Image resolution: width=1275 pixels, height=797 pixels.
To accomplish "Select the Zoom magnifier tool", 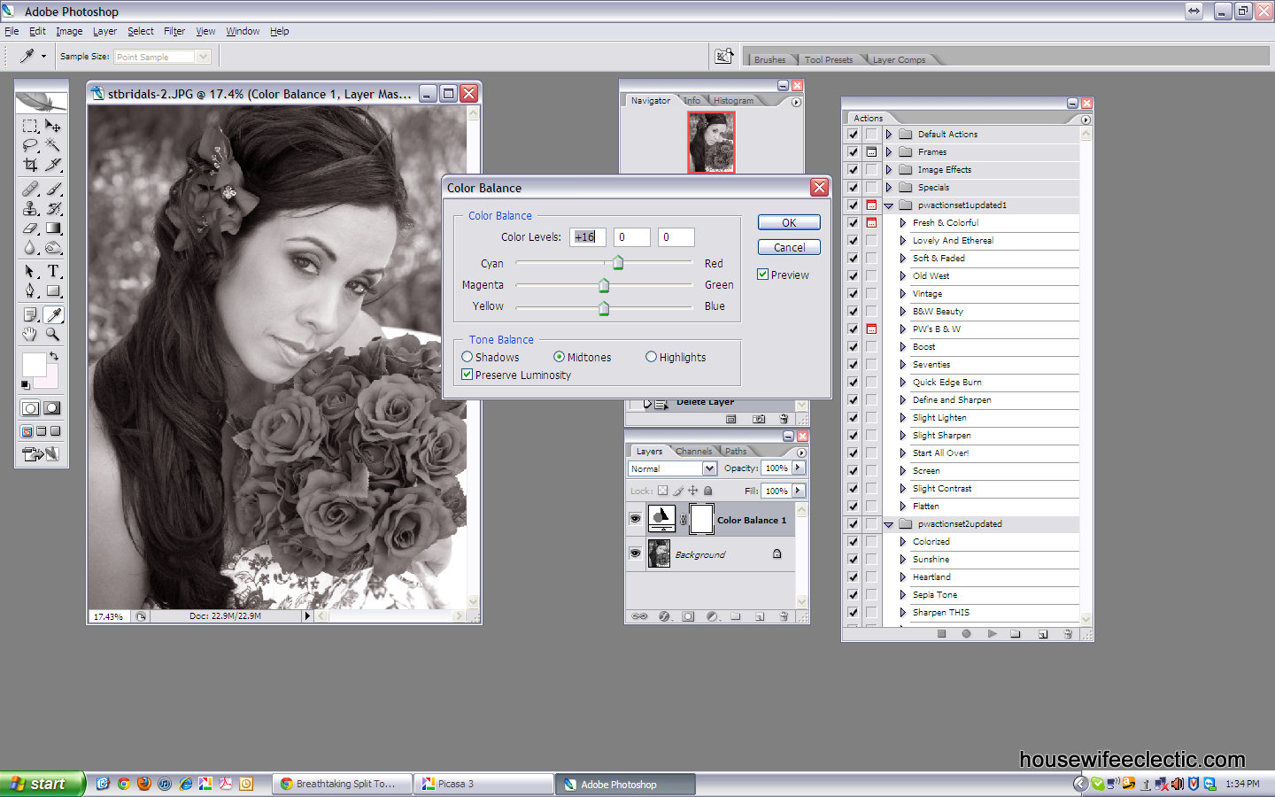I will point(53,335).
